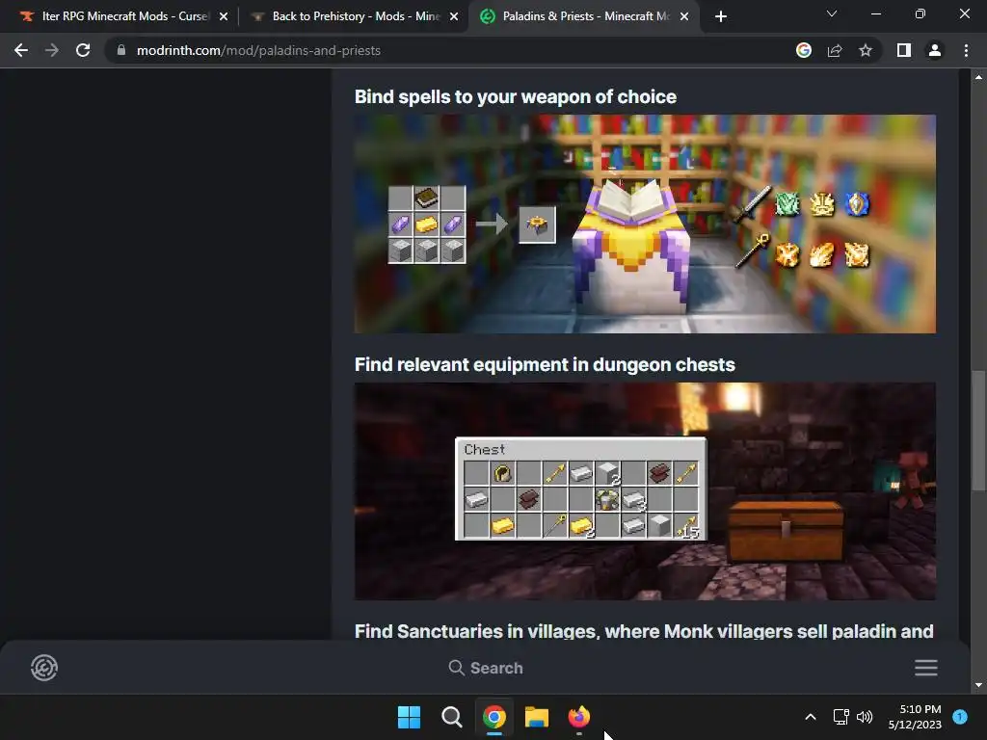Close the Paladins & Priests tab
Viewport: 987px width, 740px height.
(684, 16)
